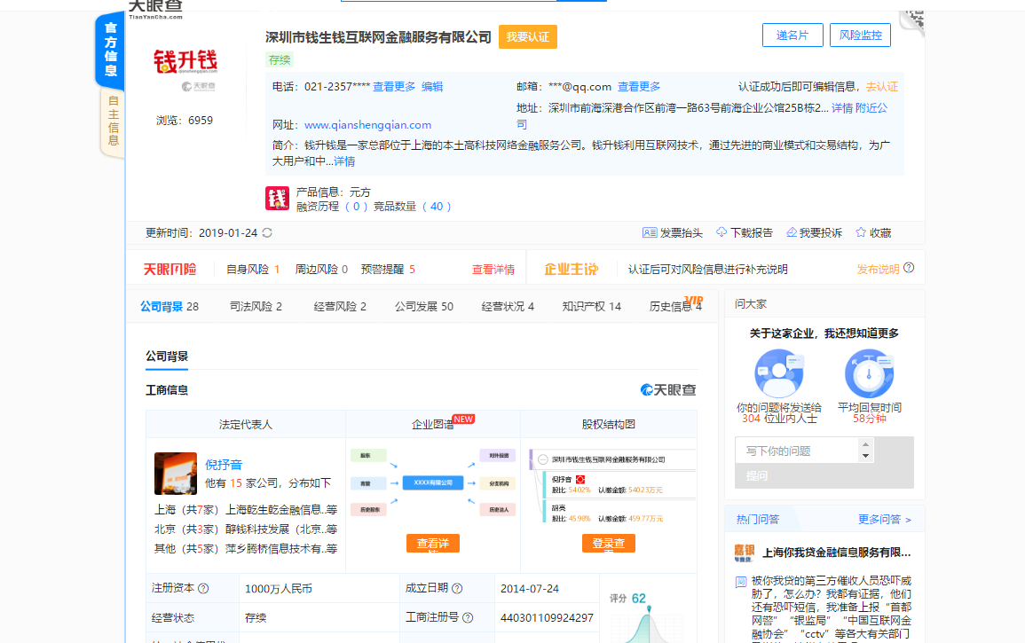
Task: Click the red flag icon beside 倪抒音 in equity chart
Action: click(580, 480)
